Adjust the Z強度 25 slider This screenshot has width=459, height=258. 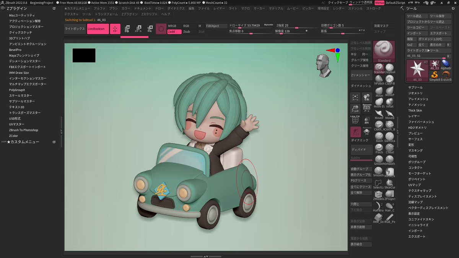pyautogui.click(x=297, y=26)
